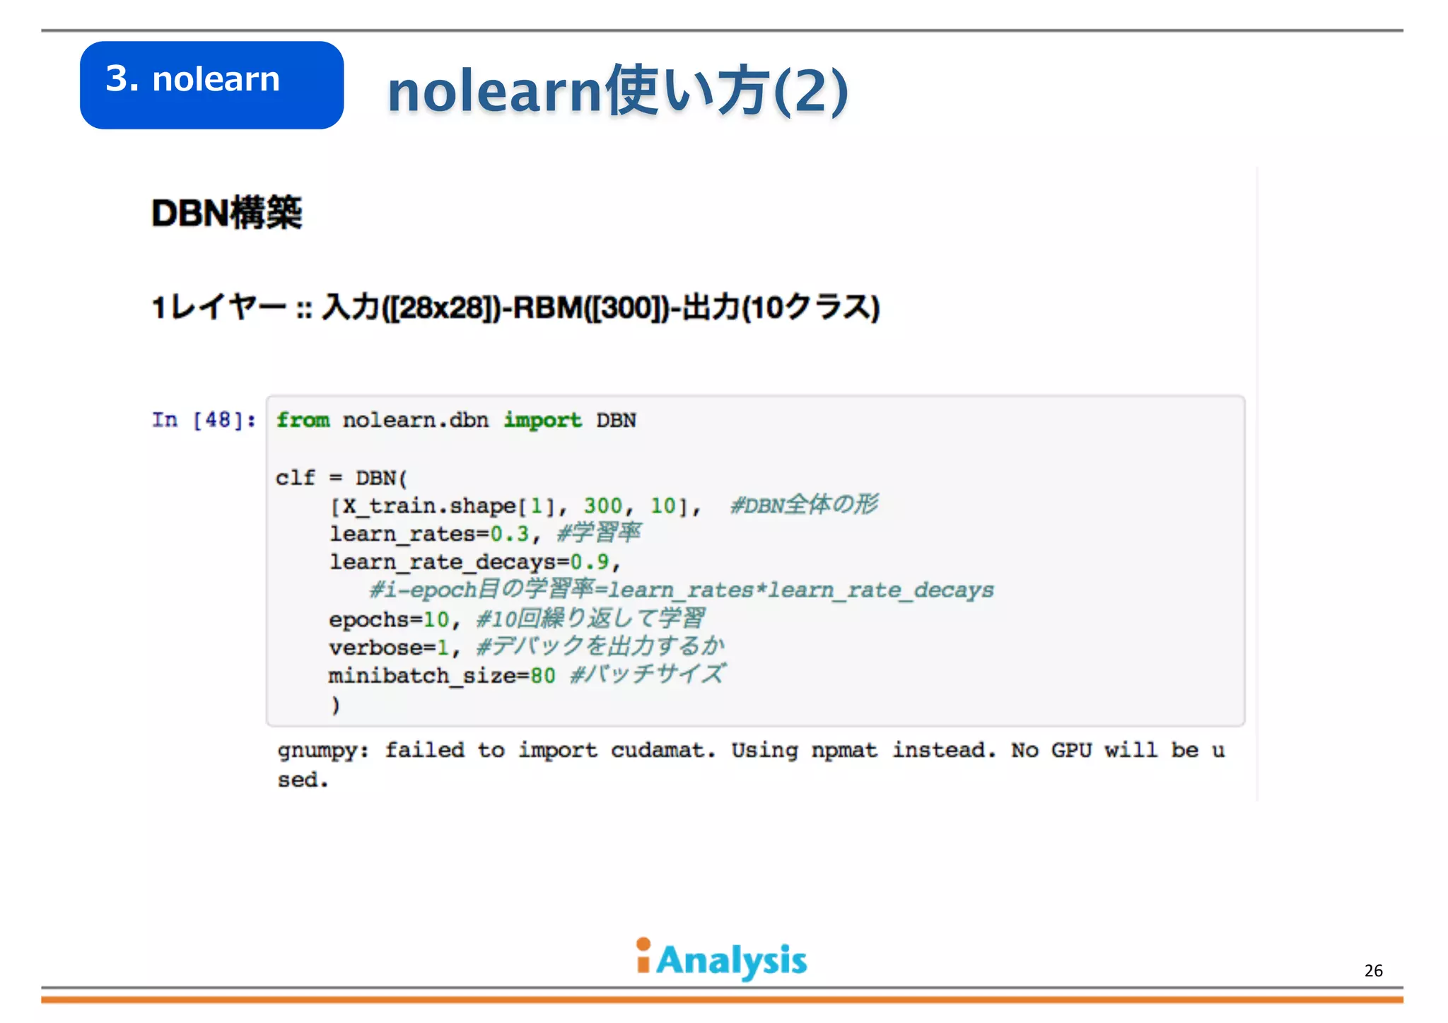Viewport: 1448px width, 1023px height.
Task: Click the 'DBN構築' heading
Action: 227,213
